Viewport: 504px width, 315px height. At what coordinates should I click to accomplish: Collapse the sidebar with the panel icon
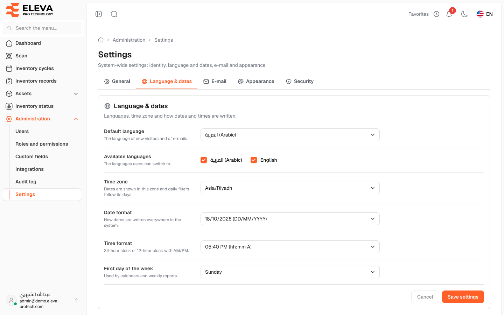(99, 14)
